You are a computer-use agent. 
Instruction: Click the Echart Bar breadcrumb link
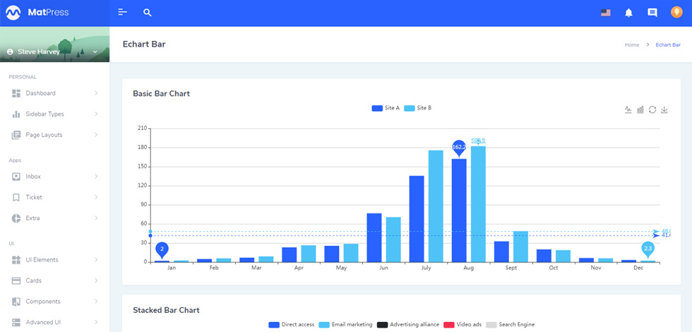[668, 45]
